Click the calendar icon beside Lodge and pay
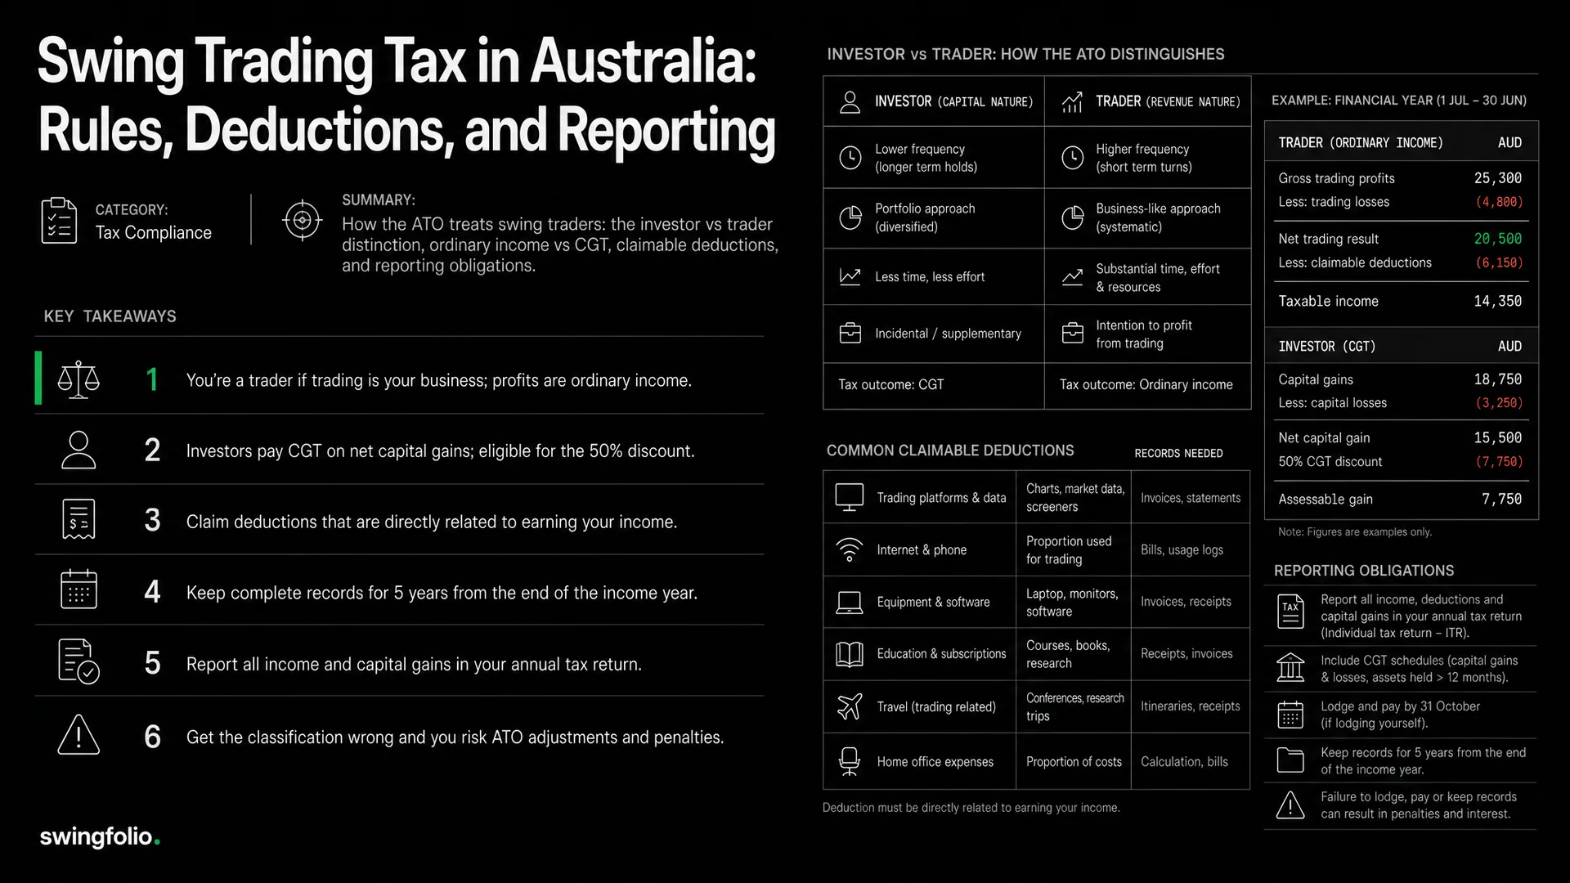The image size is (1570, 883). 1290,715
